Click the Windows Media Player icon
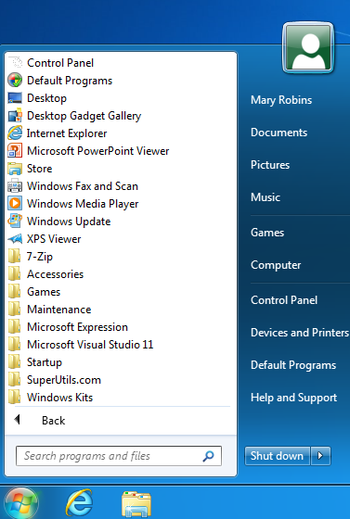This screenshot has height=519, width=350. (x=15, y=204)
